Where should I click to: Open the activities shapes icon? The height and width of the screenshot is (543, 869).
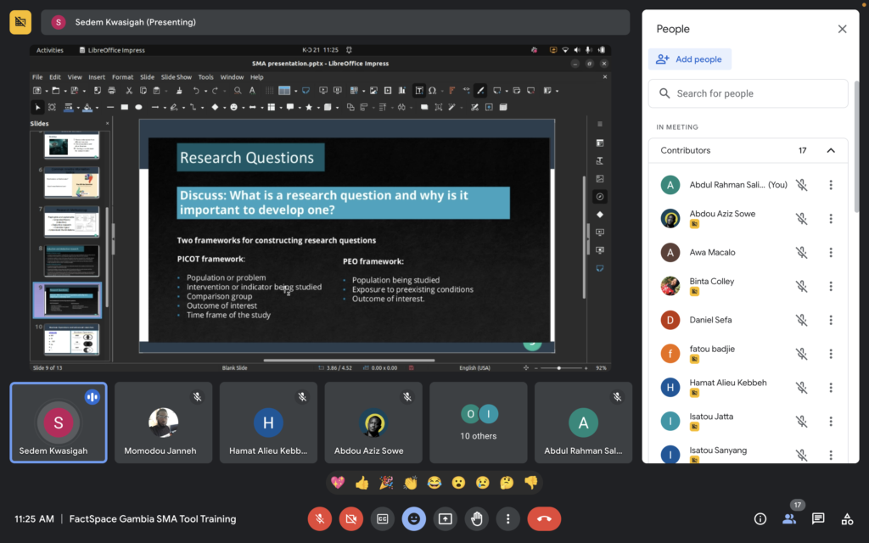(x=847, y=519)
